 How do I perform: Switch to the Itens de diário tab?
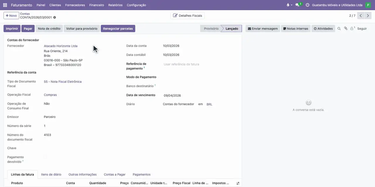point(51,174)
